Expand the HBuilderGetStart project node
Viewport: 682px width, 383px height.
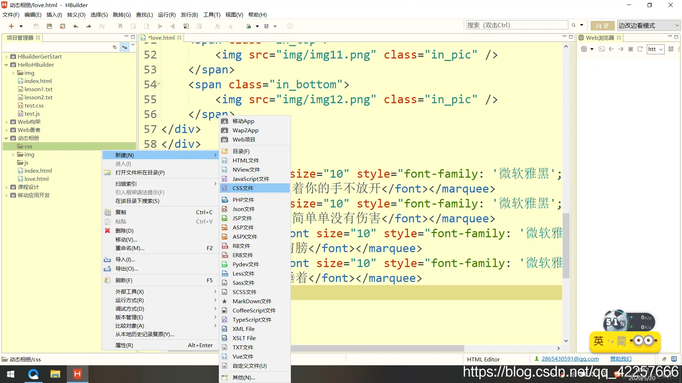click(6, 57)
